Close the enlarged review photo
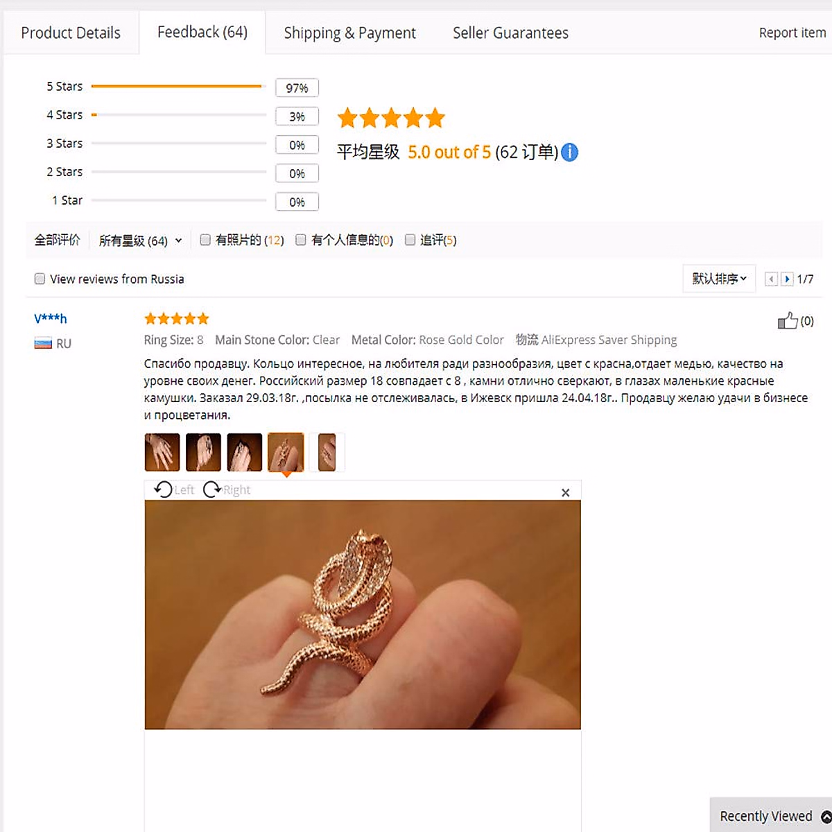The width and height of the screenshot is (832, 832). [x=565, y=492]
